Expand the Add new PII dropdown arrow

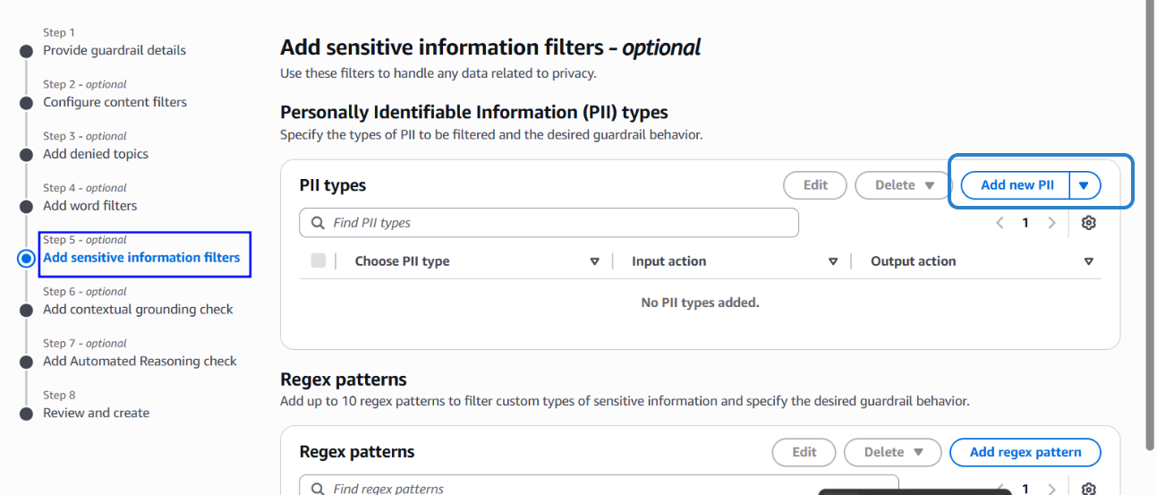tap(1085, 185)
